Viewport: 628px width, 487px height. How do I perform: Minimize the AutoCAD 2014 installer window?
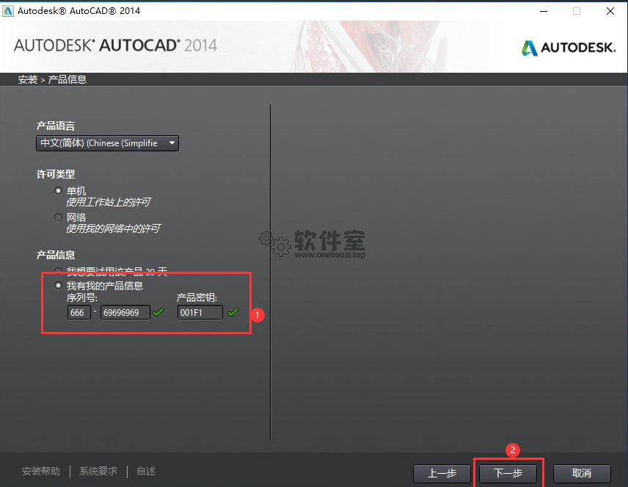[x=544, y=11]
